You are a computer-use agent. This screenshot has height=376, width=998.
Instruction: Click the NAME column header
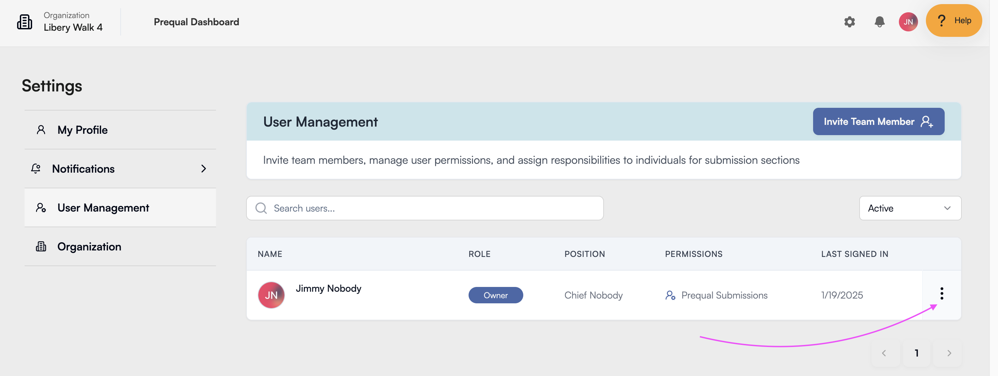(270, 254)
